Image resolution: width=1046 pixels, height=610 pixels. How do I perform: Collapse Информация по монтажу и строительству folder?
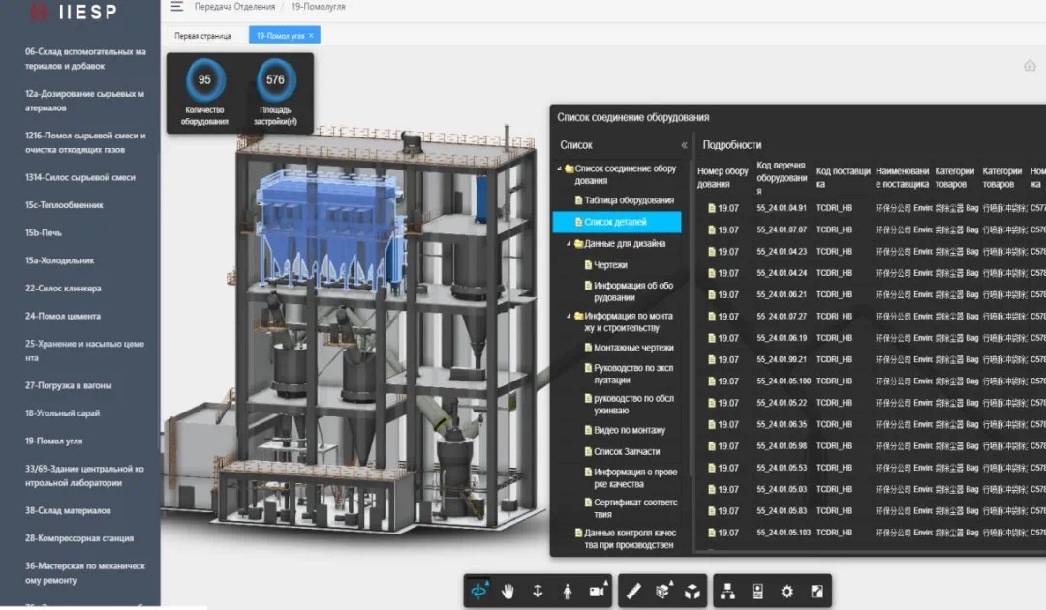coord(569,316)
